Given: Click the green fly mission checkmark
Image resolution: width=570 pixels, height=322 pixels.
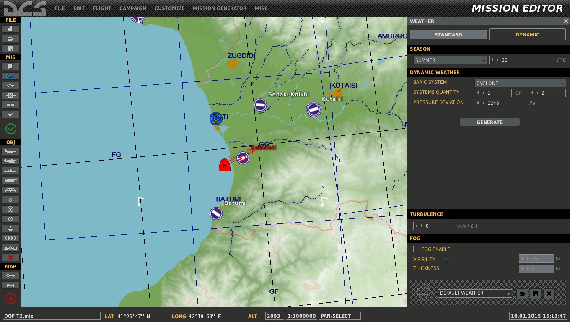Looking at the screenshot, I should [x=10, y=129].
